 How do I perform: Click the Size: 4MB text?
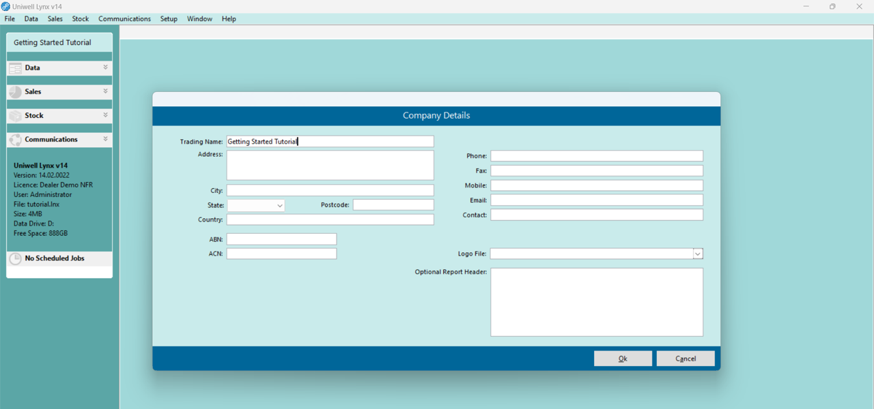(28, 214)
